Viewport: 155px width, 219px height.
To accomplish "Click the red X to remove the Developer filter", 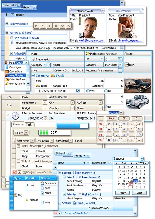I will click(x=15, y=172).
